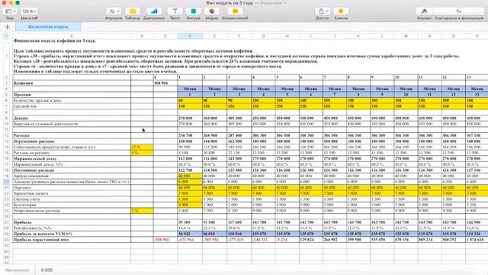Open the Доступ sharing menu
The height and width of the screenshot is (275, 488).
(x=323, y=11)
